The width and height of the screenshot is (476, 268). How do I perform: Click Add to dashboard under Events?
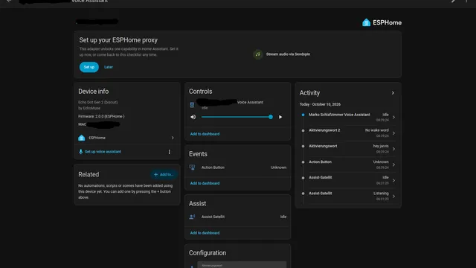[x=205, y=183]
